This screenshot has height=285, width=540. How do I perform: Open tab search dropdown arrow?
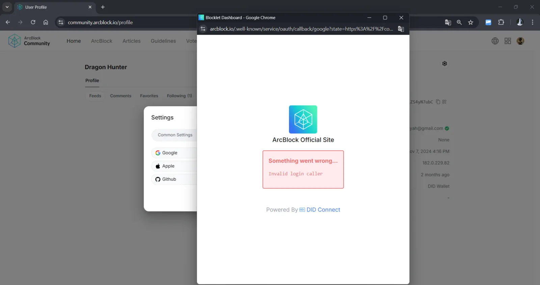[x=7, y=7]
